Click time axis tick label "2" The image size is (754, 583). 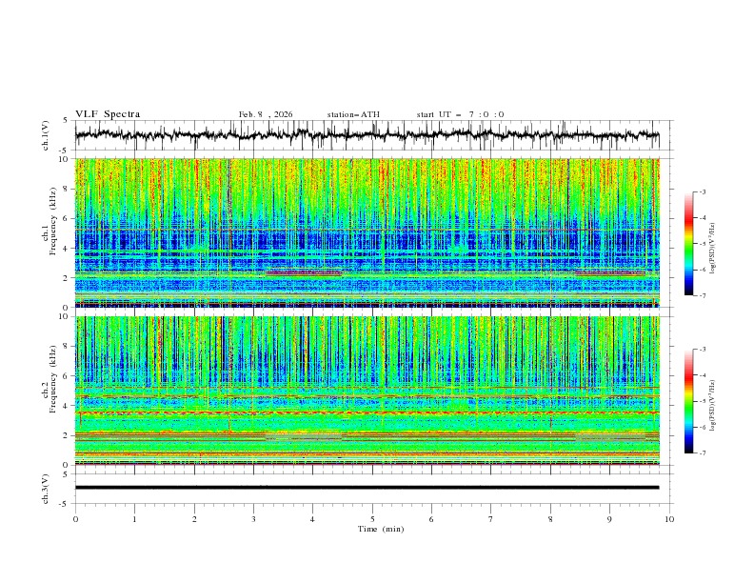(x=194, y=519)
